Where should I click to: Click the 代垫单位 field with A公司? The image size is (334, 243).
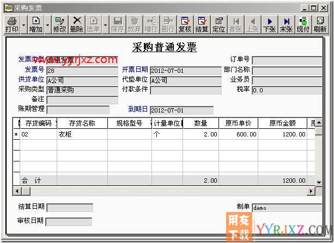pos(186,80)
